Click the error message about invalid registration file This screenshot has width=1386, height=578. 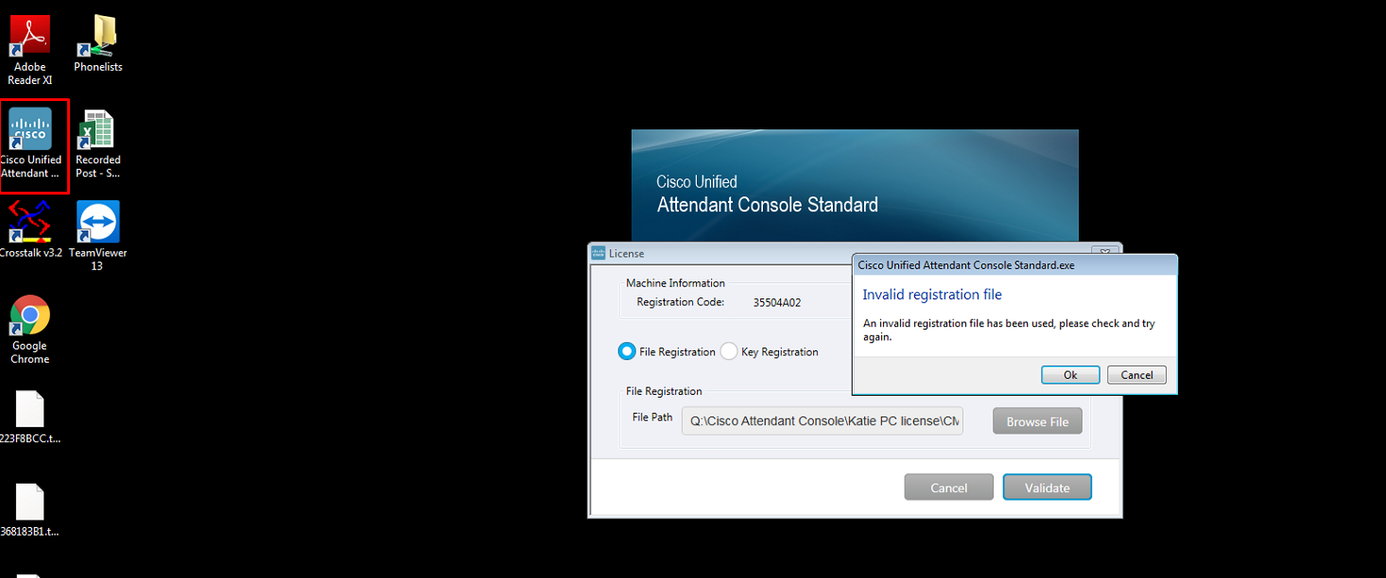[x=1009, y=331]
